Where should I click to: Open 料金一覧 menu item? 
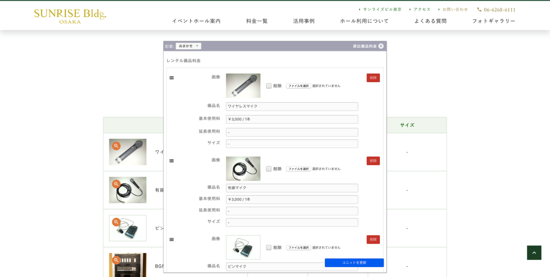[257, 21]
